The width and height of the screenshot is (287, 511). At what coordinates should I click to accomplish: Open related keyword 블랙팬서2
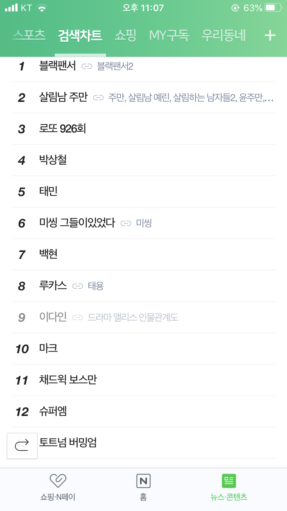[x=115, y=67]
